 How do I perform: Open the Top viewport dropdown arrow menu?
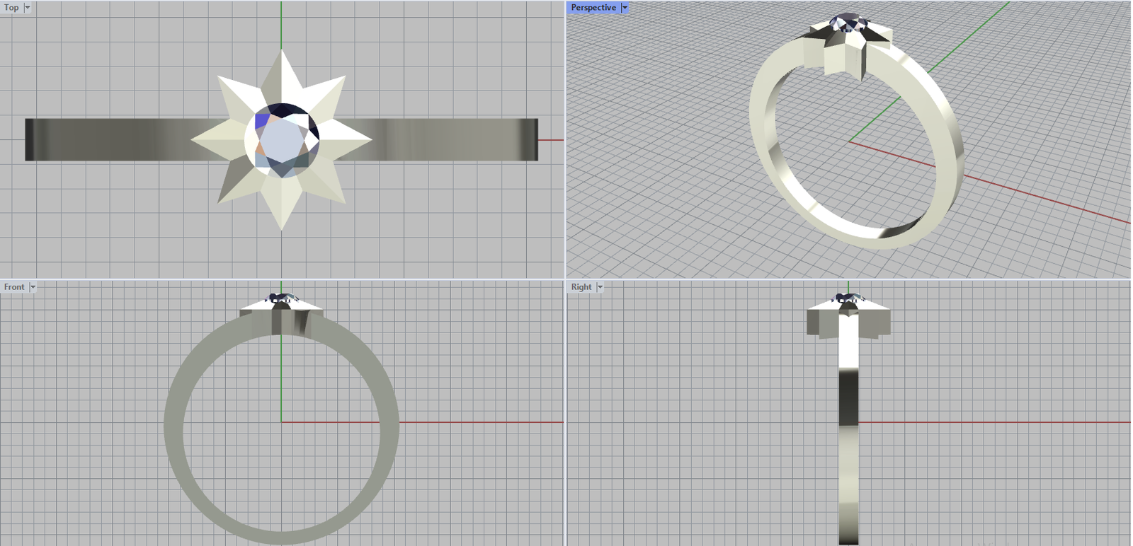click(x=28, y=8)
